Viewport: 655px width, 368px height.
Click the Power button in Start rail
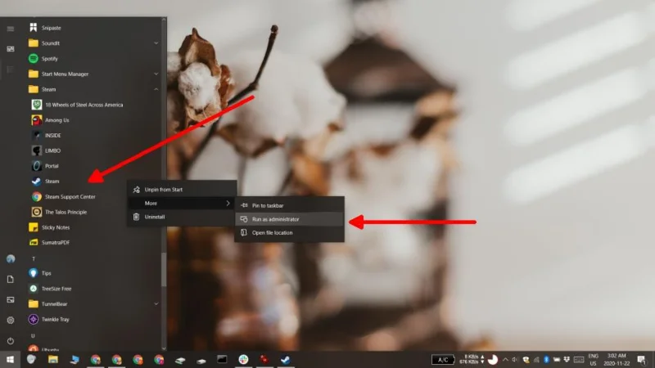[x=11, y=341]
